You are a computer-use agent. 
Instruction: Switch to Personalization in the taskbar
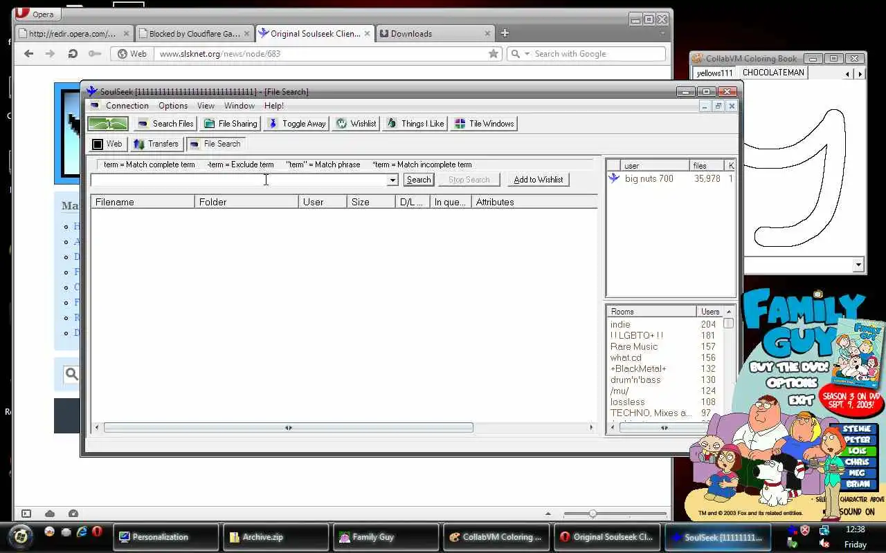[165, 537]
